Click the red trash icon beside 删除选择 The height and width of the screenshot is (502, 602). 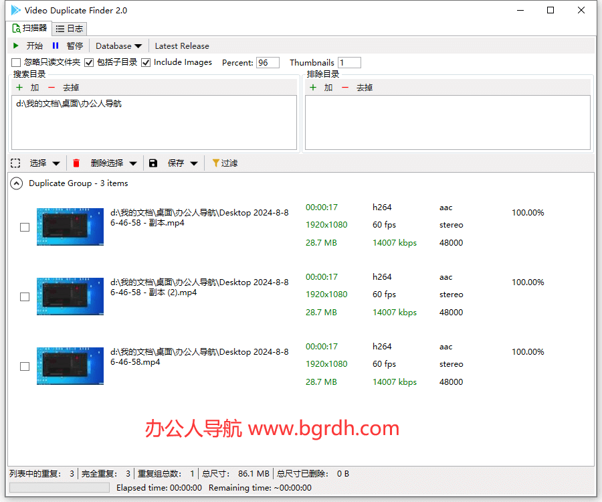coord(76,163)
